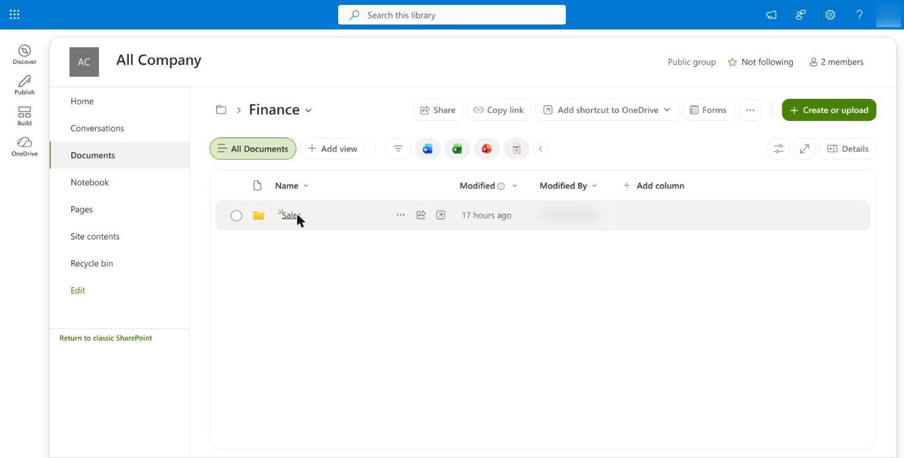The width and height of the screenshot is (904, 458).
Task: Open the app launcher waffle icon
Action: point(15,15)
